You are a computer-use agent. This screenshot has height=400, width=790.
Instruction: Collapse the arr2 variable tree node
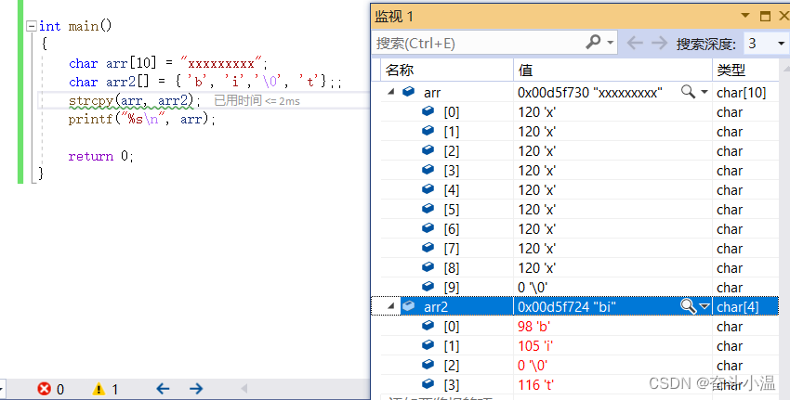(391, 306)
